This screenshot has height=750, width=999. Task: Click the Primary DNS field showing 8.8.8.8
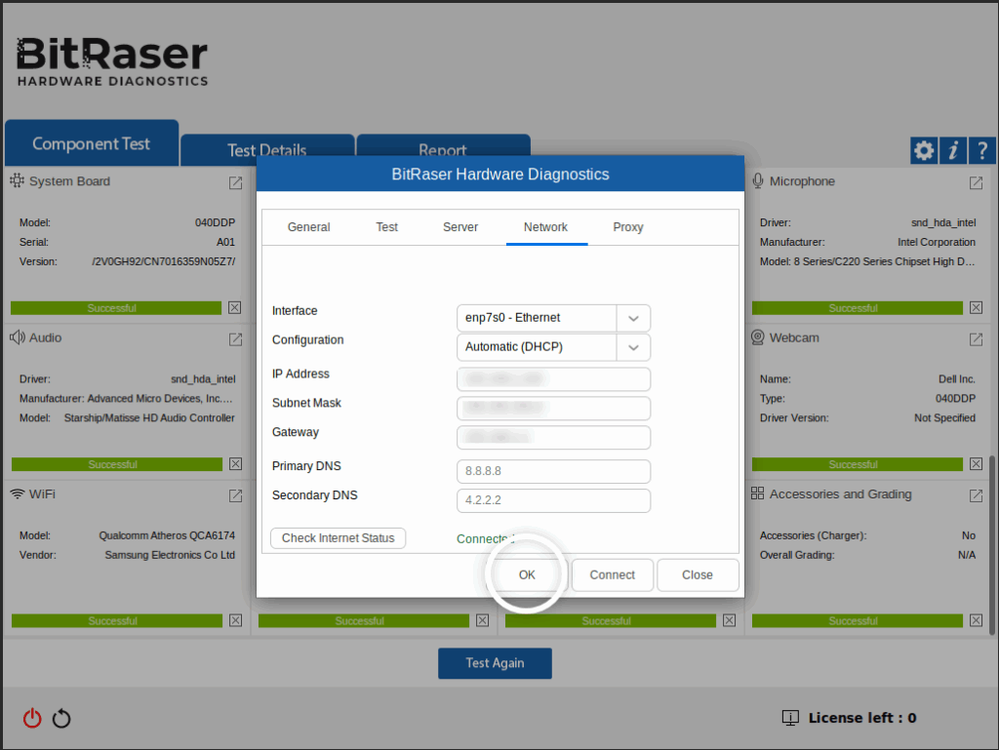(554, 471)
